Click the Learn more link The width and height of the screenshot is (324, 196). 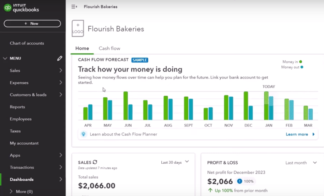pyautogui.click(x=297, y=134)
